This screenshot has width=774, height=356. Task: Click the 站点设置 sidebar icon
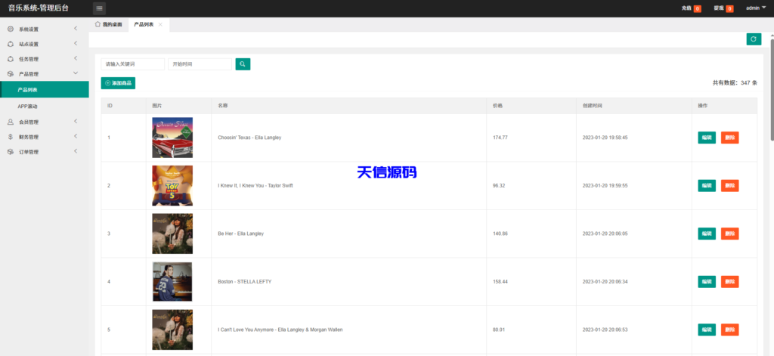coord(11,44)
